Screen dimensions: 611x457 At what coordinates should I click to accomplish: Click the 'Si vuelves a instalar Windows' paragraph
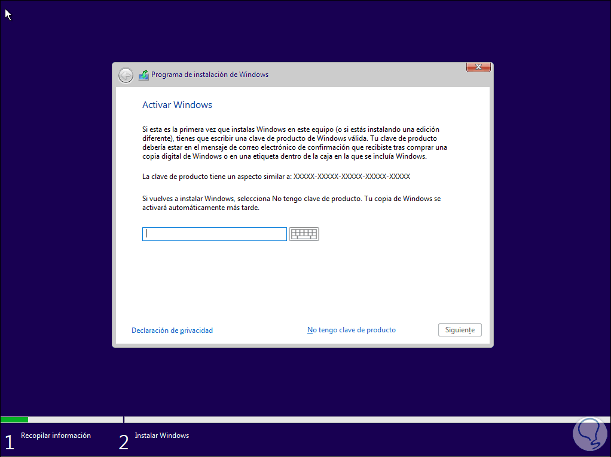pyautogui.click(x=292, y=203)
